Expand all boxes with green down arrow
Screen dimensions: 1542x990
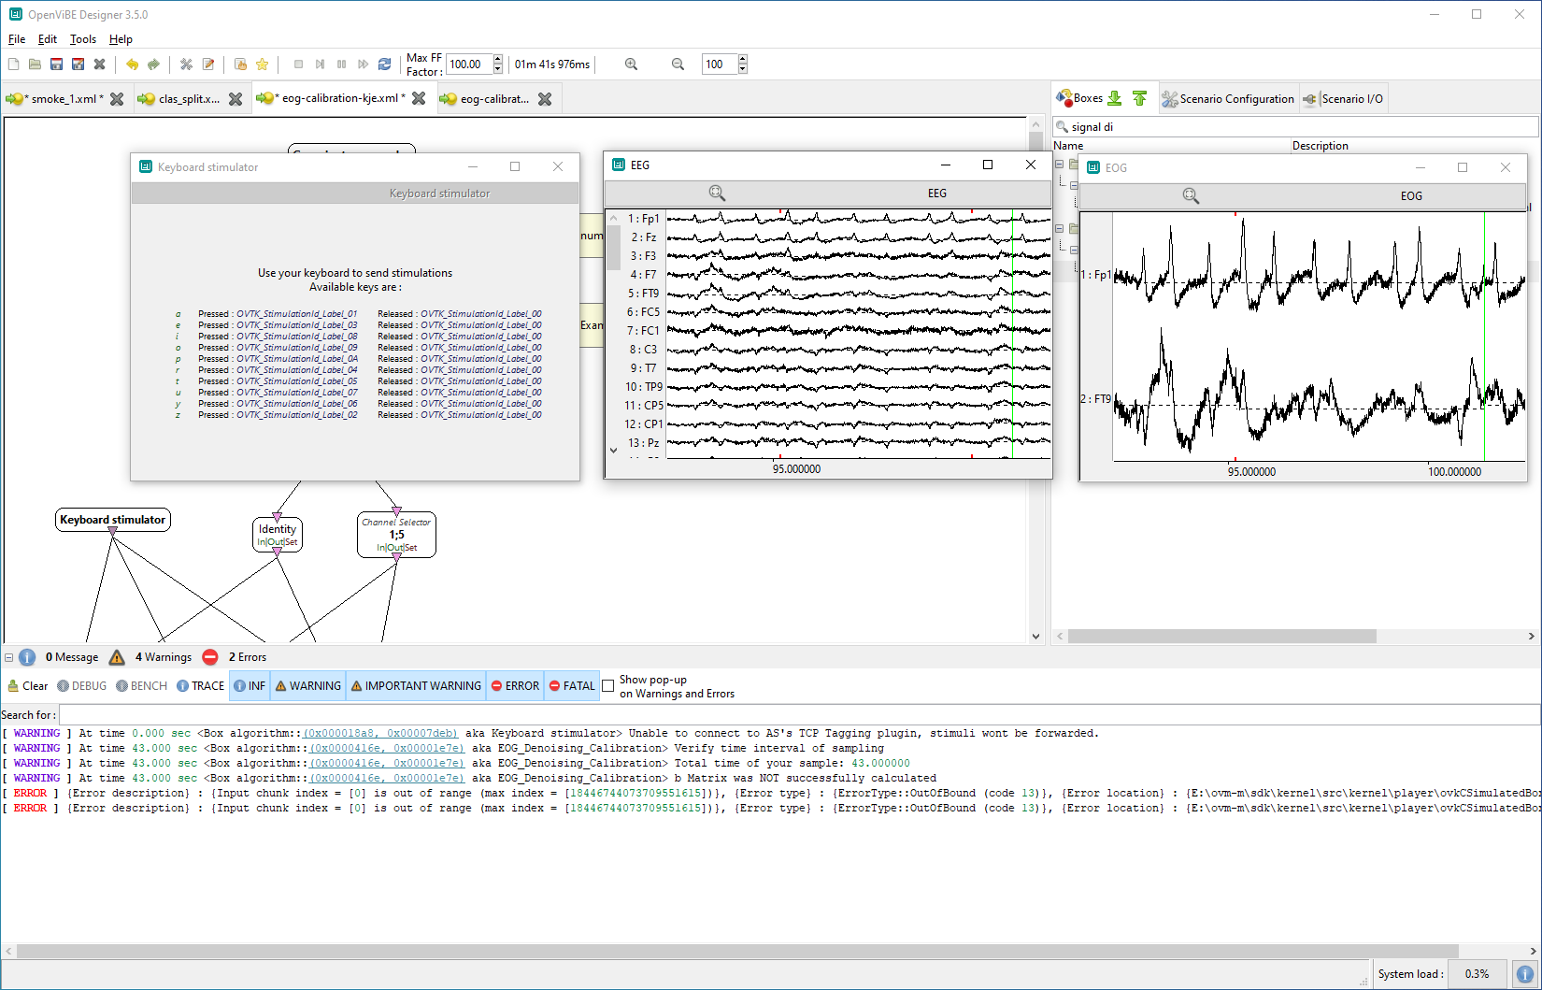pos(1114,98)
